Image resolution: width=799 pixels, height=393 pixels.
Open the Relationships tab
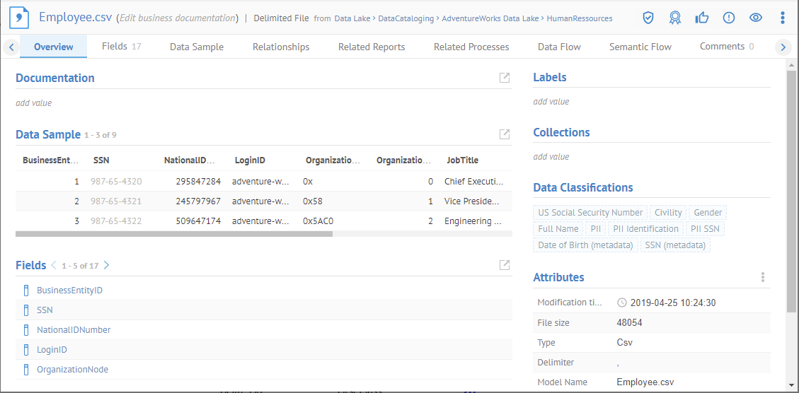(x=281, y=47)
